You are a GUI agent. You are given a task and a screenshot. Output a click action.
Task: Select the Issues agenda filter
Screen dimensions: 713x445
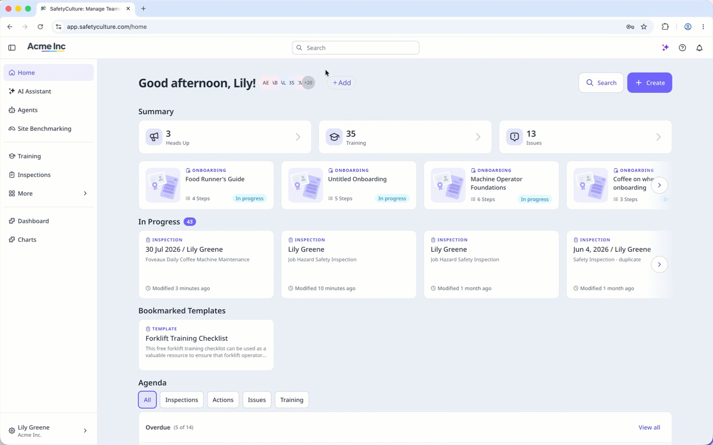(257, 400)
